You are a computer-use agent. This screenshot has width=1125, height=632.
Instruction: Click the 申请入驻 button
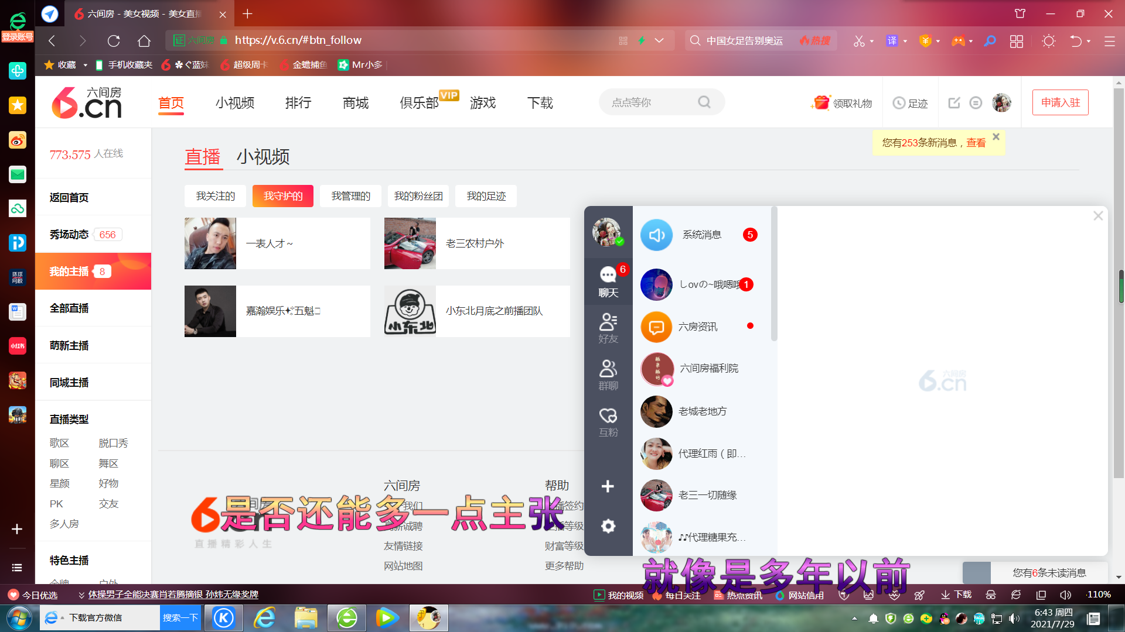pyautogui.click(x=1060, y=102)
